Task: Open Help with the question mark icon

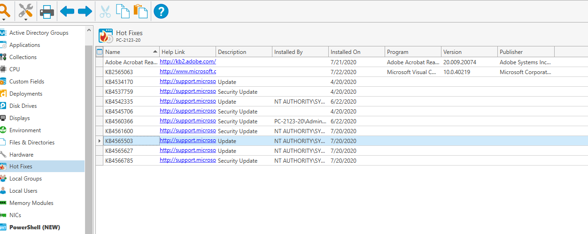Action: 161,11
